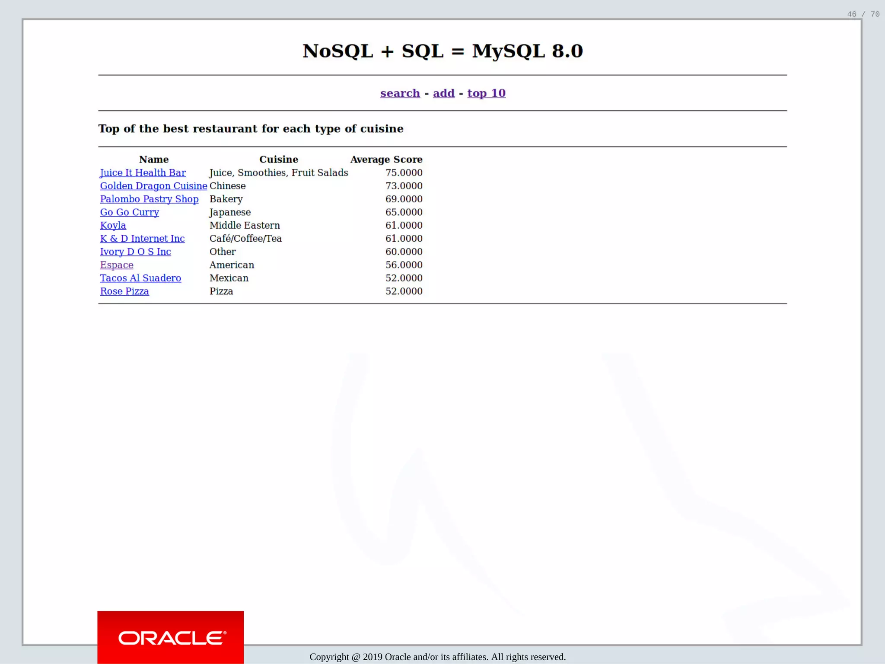Viewport: 885px width, 664px height.
Task: Open Tacos Al Suadero link
Action: (x=140, y=278)
